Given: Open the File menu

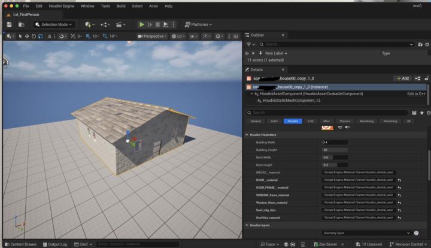Looking at the screenshot, I should (x=26, y=6).
